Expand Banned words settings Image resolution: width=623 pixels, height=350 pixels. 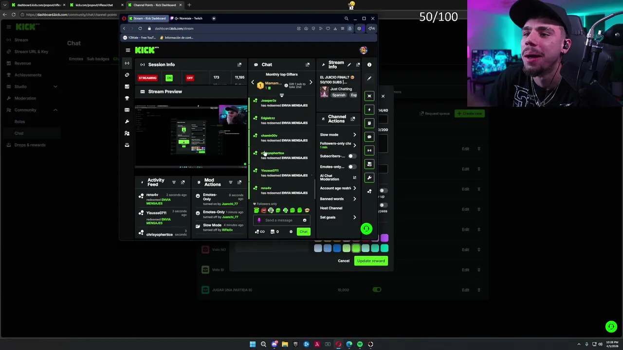[354, 199]
